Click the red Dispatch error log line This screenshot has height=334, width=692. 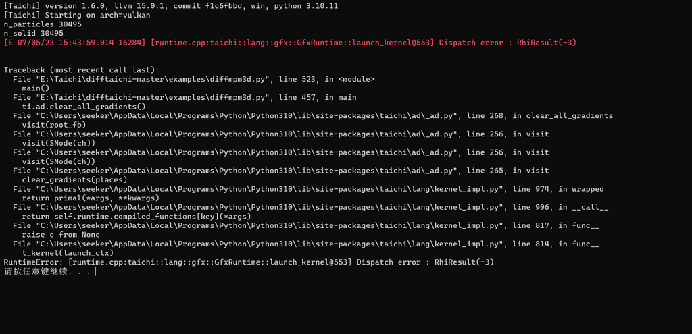pyautogui.click(x=290, y=43)
